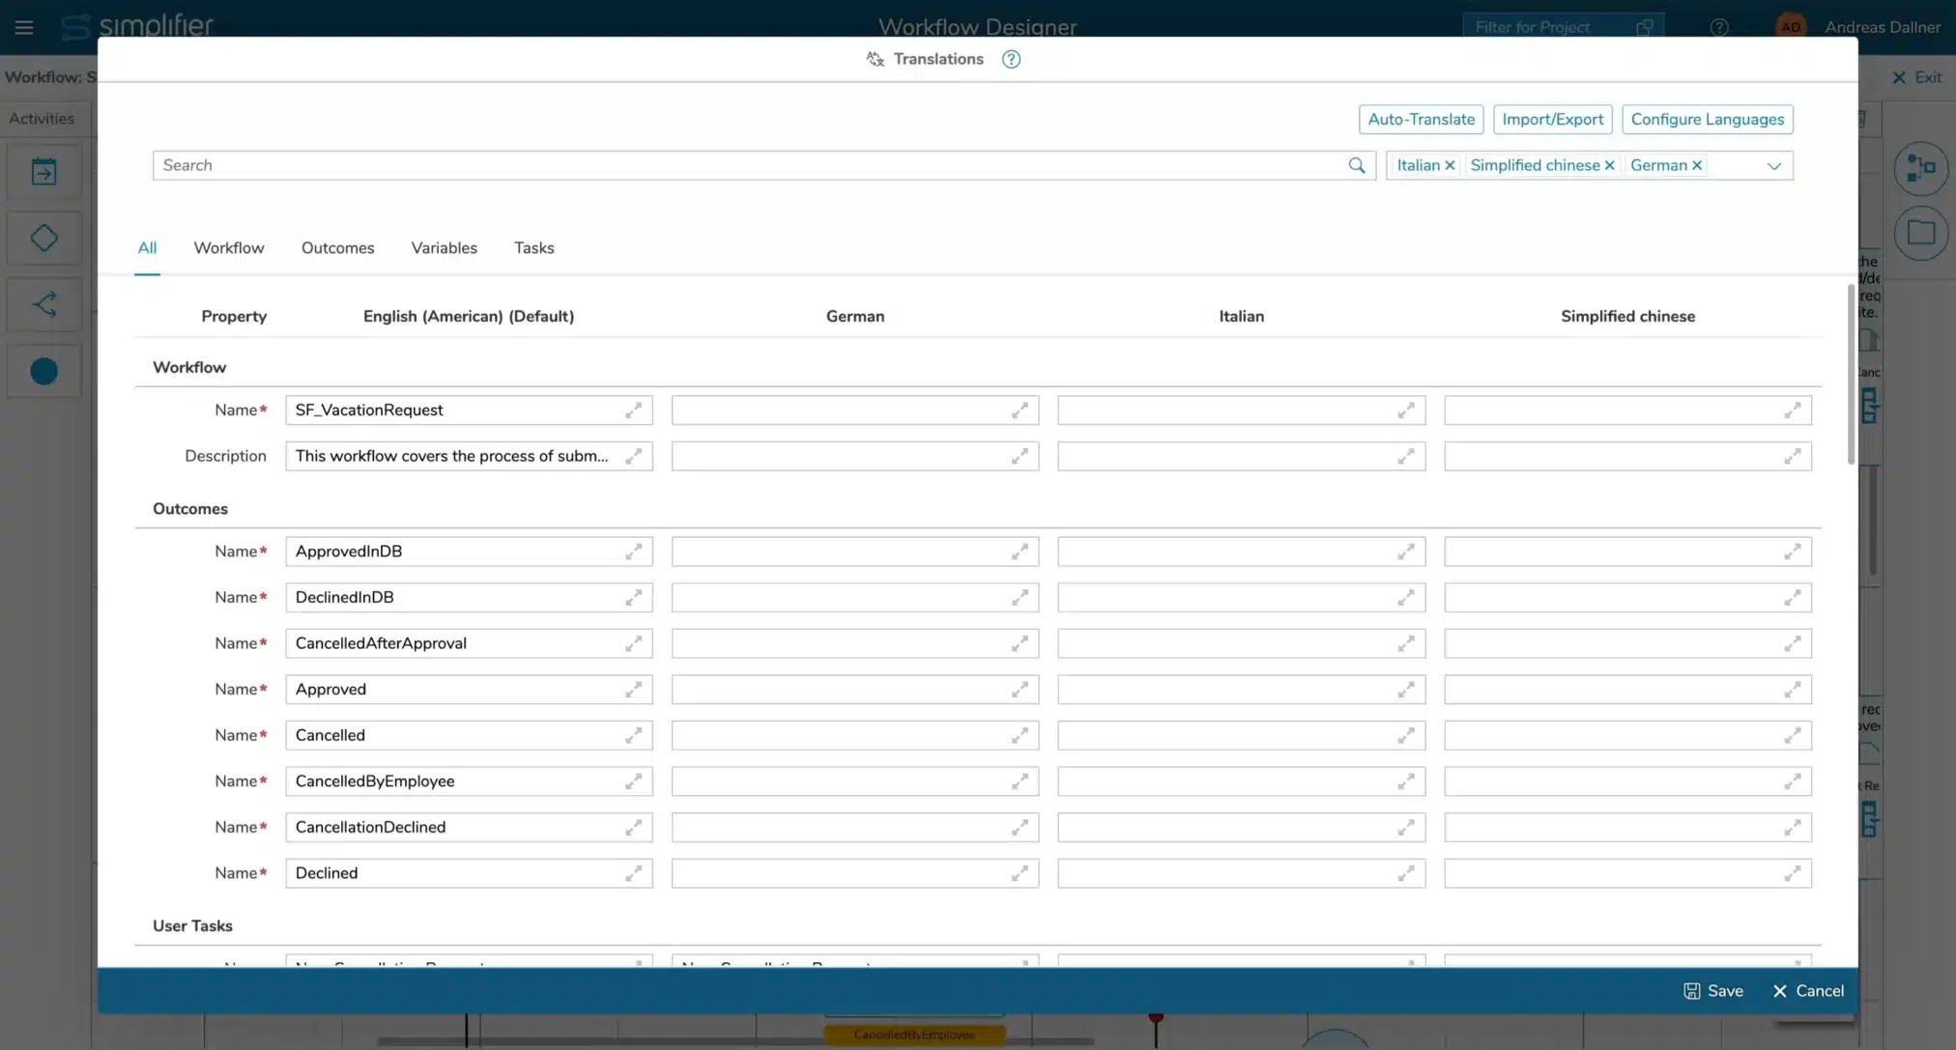Expand ApprovedInDB English field editor
The height and width of the screenshot is (1050, 1956).
click(x=633, y=552)
